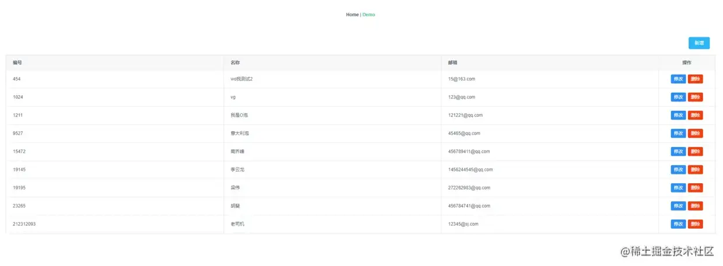Click 修改 button in row 454
Image resolution: width=723 pixels, height=266 pixels.
point(678,79)
